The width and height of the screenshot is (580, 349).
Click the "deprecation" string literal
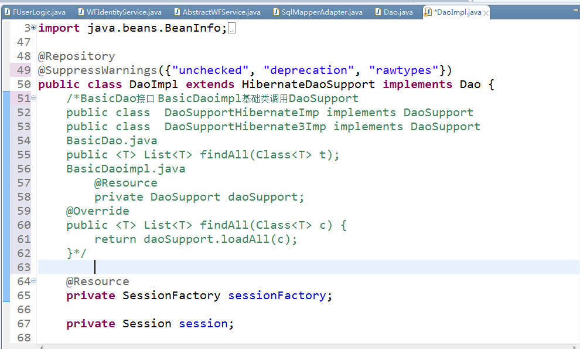[309, 70]
